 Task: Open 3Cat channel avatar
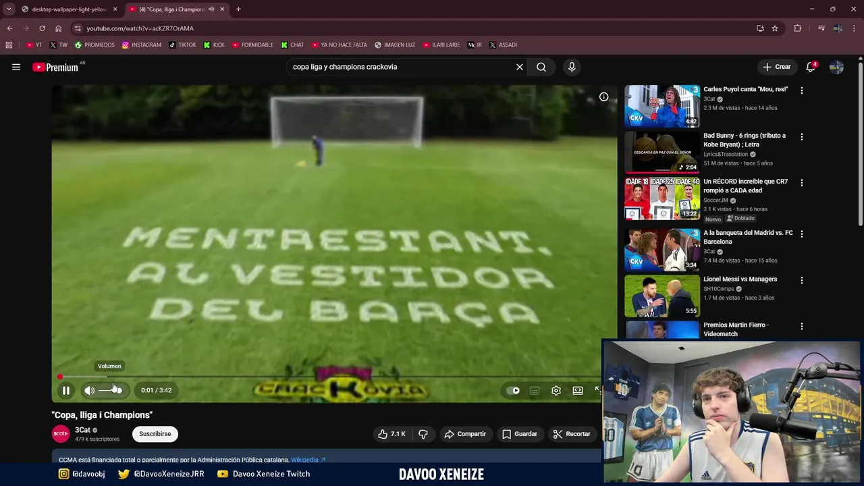61,434
